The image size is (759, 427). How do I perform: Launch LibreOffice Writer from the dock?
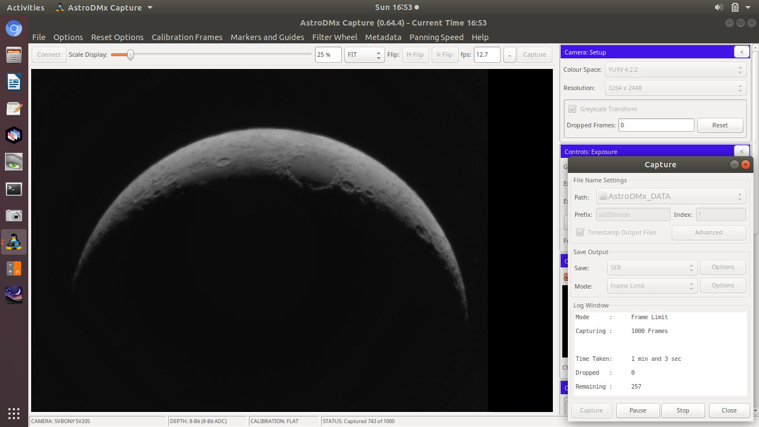tap(13, 81)
